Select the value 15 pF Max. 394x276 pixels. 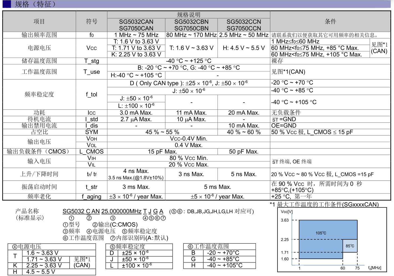pos(162,152)
